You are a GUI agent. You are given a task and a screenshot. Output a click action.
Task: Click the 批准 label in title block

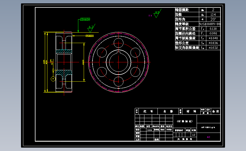pos(157,139)
